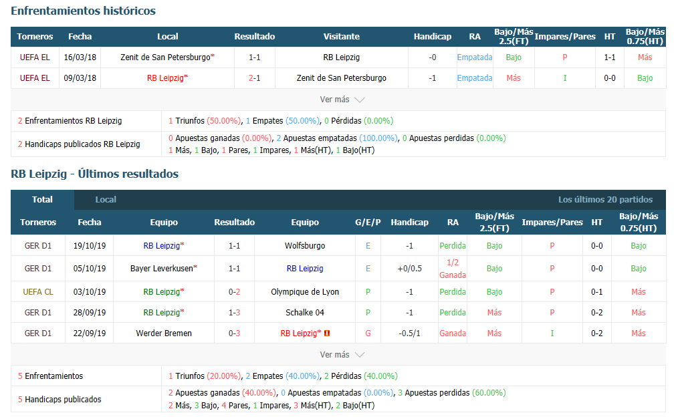The image size is (678, 417).
Task: Click 'Bajo' HT value in 09/03/18 row
Action: [645, 78]
